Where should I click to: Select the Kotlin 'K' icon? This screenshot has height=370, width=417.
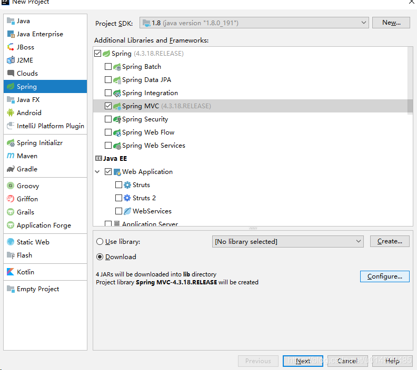click(11, 272)
